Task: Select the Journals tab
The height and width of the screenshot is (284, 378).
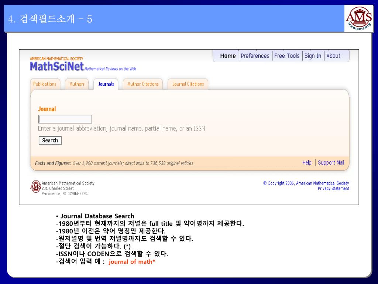Action: 106,84
